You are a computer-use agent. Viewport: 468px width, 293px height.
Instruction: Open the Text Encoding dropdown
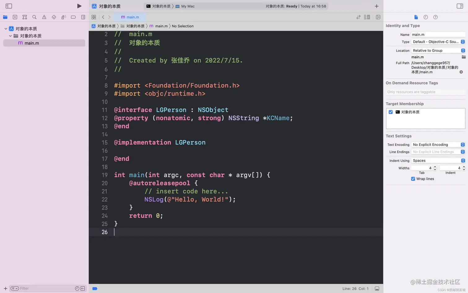[x=438, y=145]
